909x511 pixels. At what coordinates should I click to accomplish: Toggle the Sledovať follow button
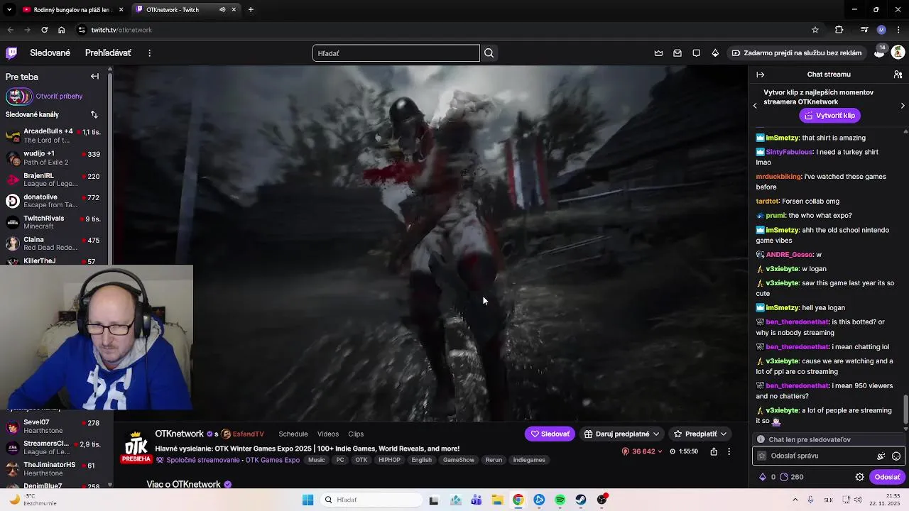pyautogui.click(x=550, y=434)
